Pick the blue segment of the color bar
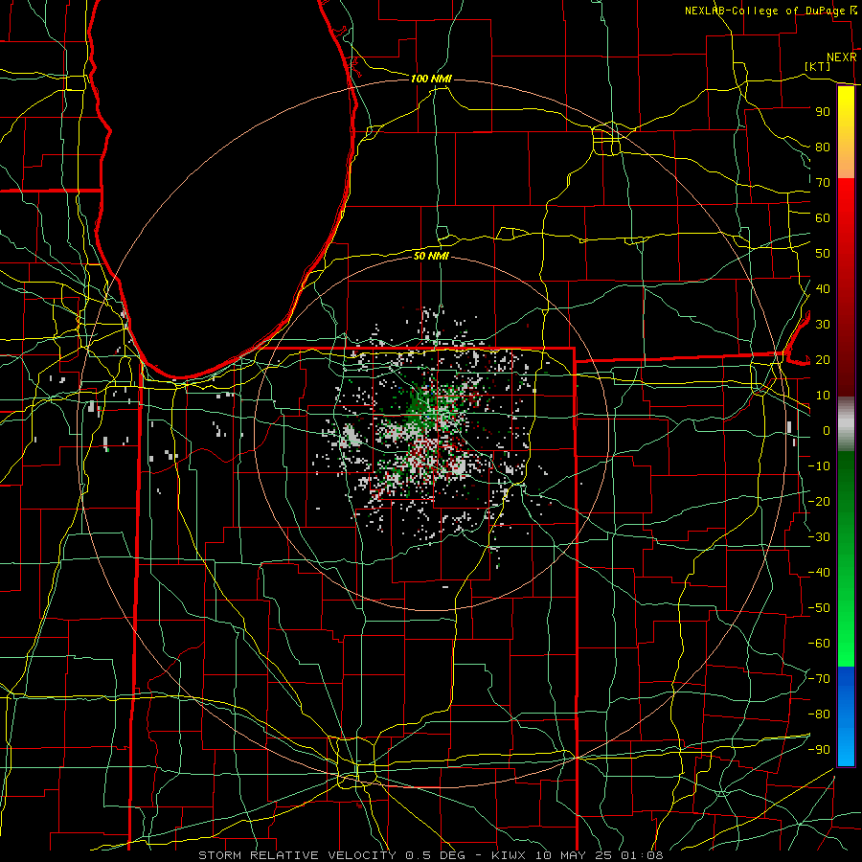Screen dimensions: 862x862 pos(846,716)
